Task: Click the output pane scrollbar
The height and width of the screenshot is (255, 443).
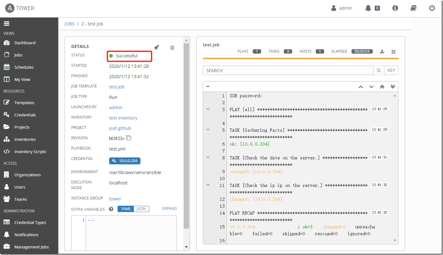Action: pos(395,168)
